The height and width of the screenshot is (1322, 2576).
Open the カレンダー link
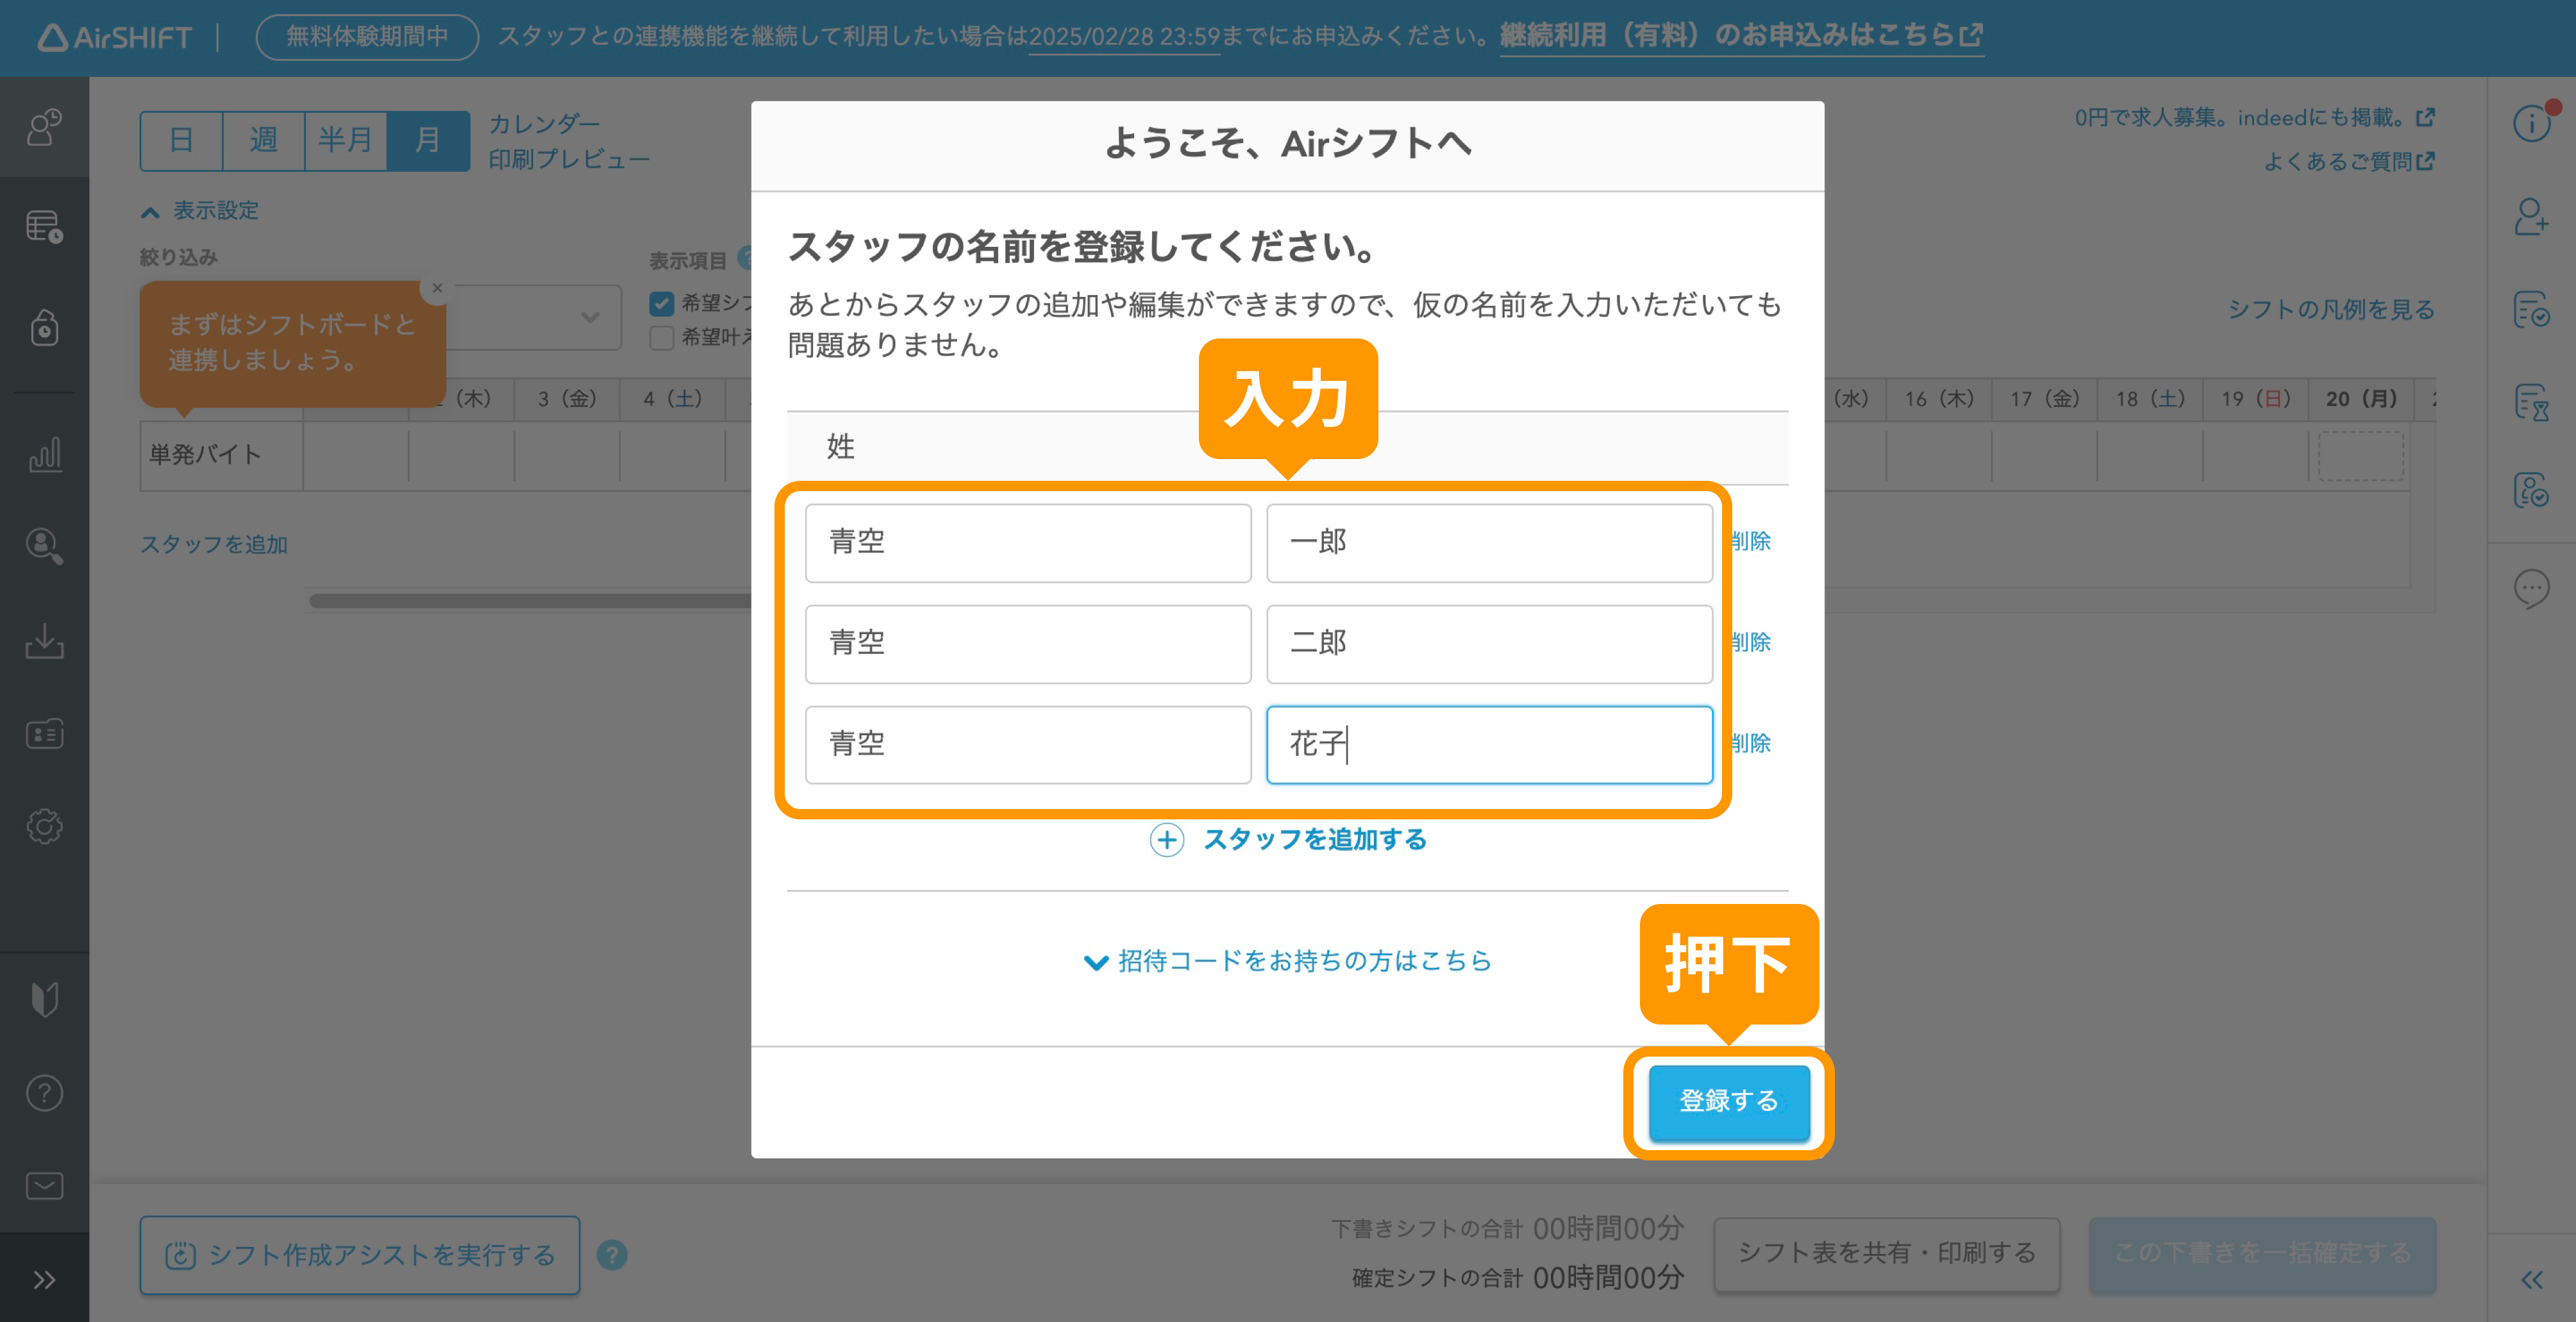coord(544,123)
